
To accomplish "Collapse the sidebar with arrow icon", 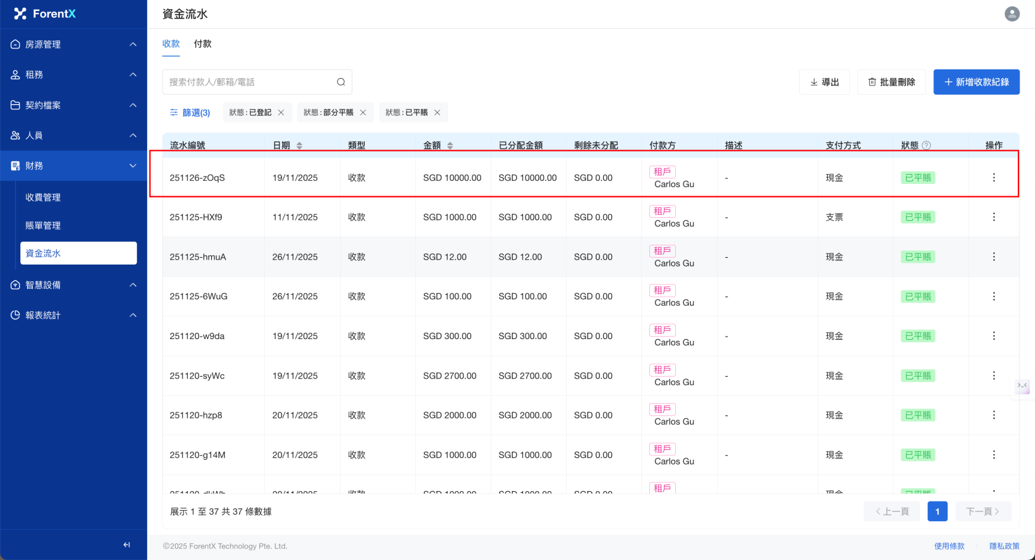I will pyautogui.click(x=126, y=545).
